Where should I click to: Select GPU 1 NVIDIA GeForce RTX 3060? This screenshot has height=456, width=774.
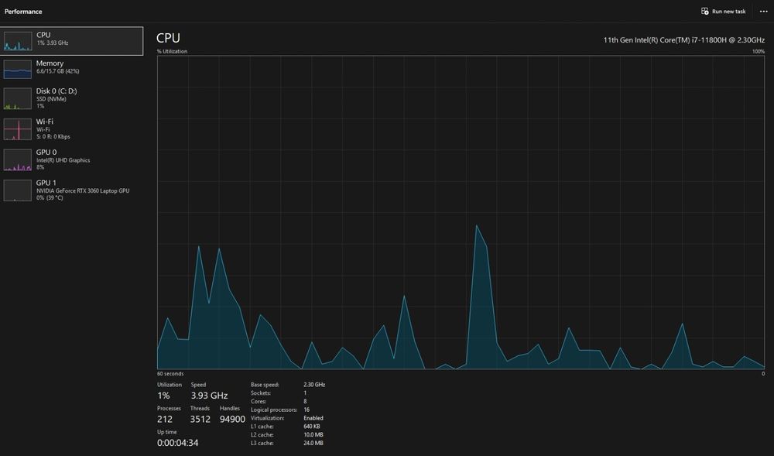point(71,190)
